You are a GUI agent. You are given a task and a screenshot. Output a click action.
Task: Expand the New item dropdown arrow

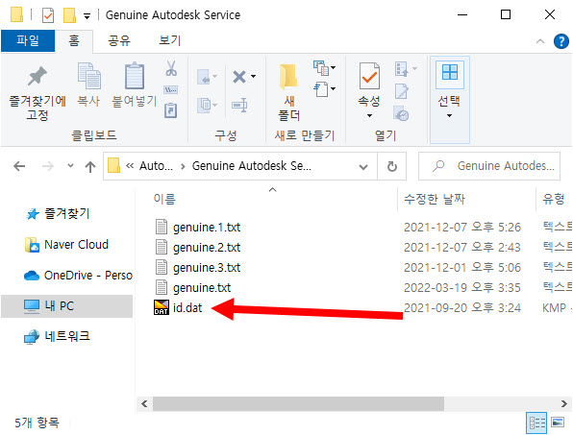tap(334, 67)
